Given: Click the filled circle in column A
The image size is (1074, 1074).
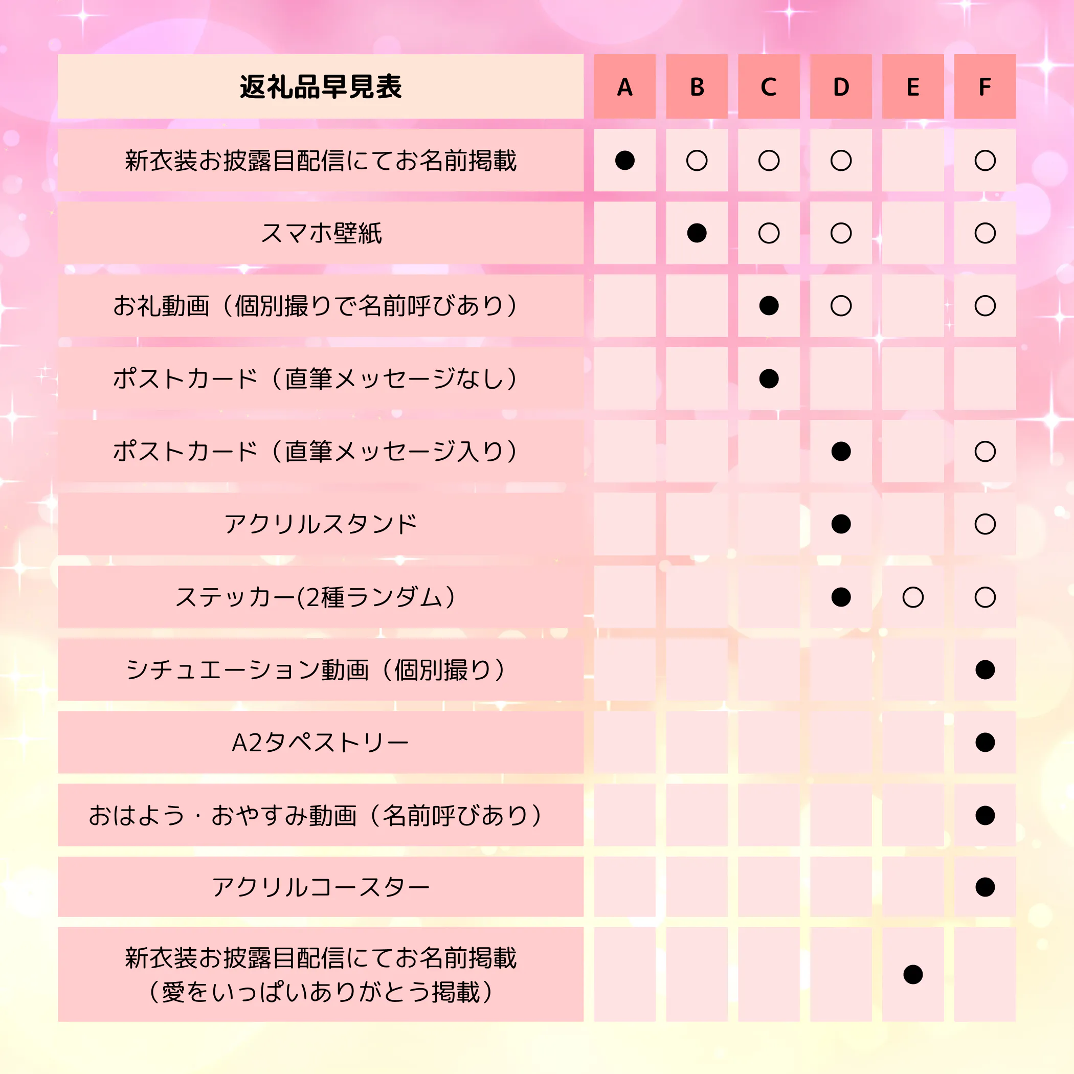Looking at the screenshot, I should click(625, 161).
